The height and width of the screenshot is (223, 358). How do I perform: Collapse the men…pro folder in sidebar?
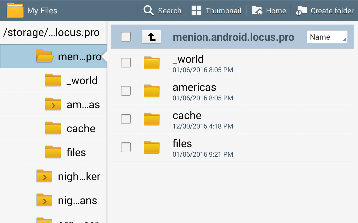click(45, 56)
